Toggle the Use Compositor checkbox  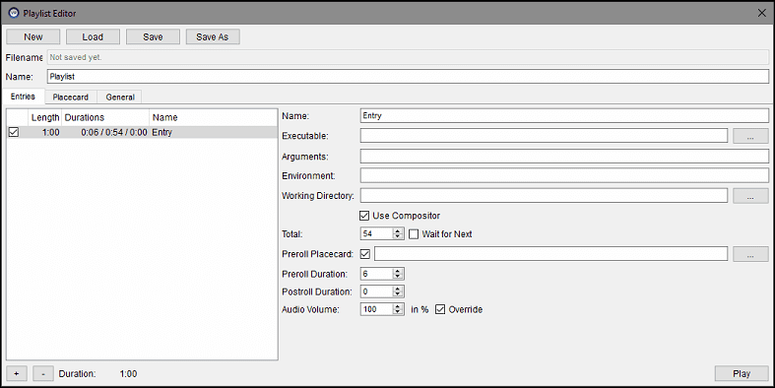click(364, 216)
